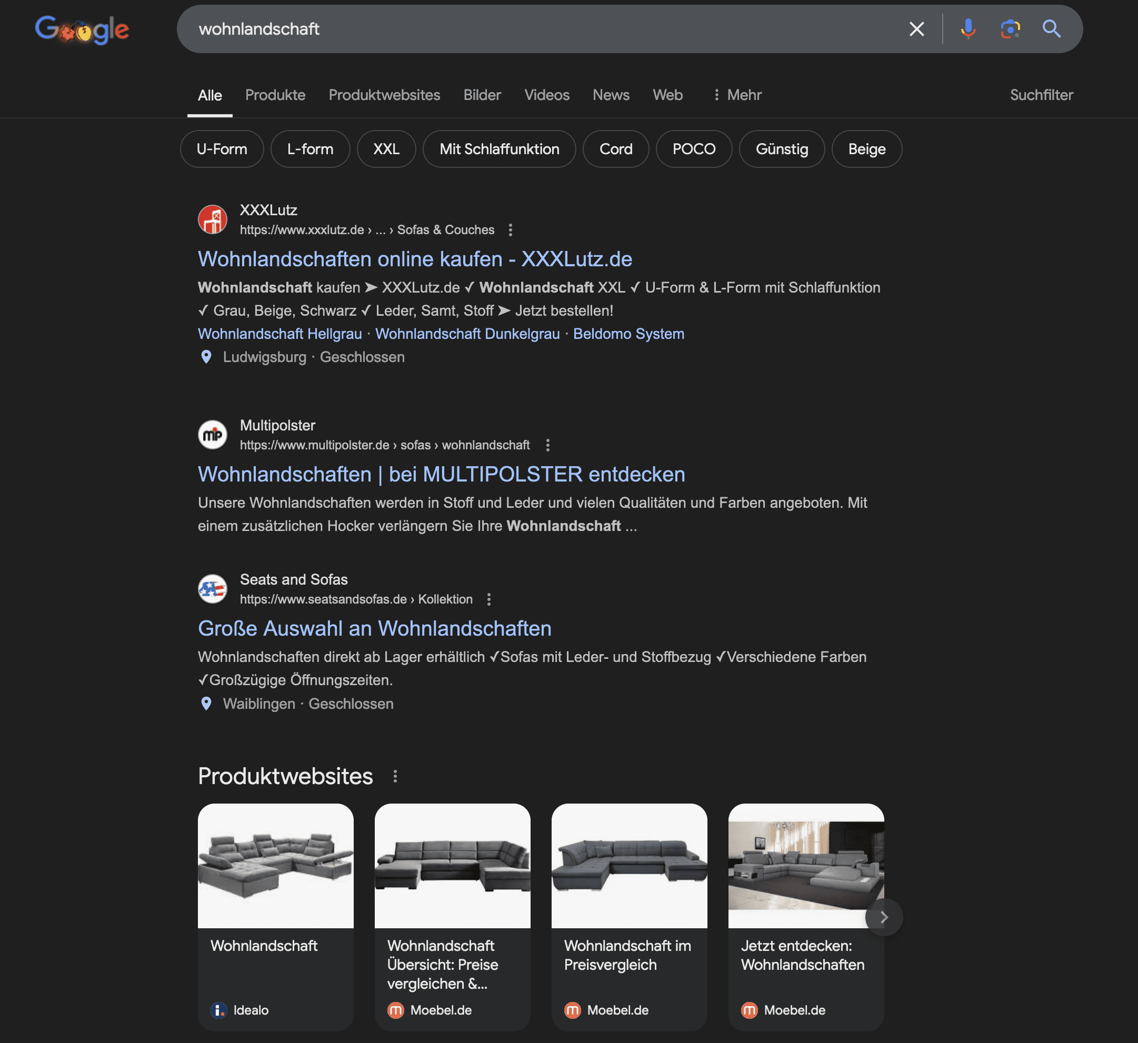Open the Produkte tab
Image resolution: width=1138 pixels, height=1043 pixels.
point(275,95)
